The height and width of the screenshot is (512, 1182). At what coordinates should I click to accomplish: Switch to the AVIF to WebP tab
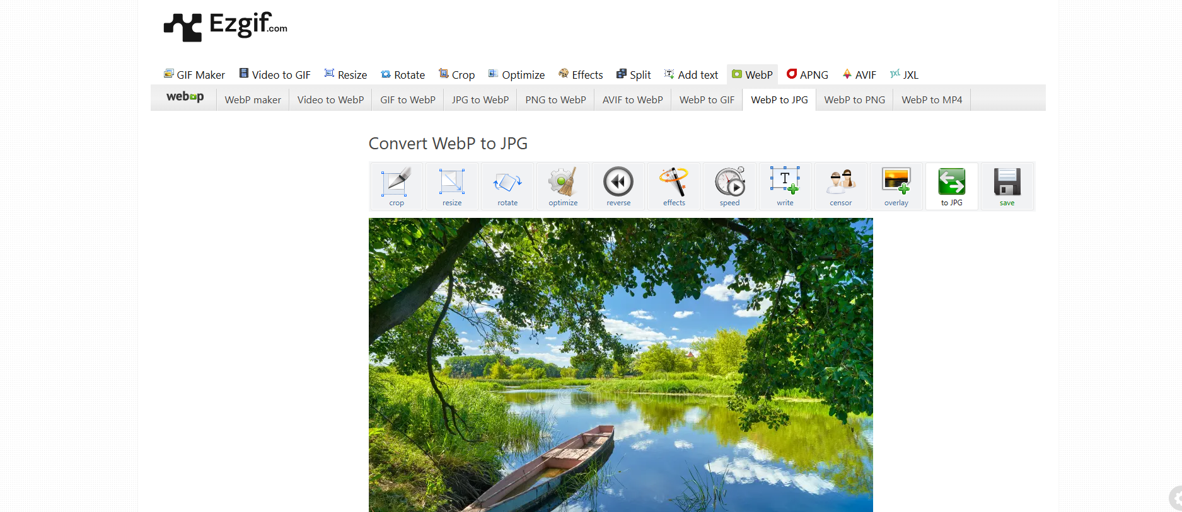[x=633, y=100]
